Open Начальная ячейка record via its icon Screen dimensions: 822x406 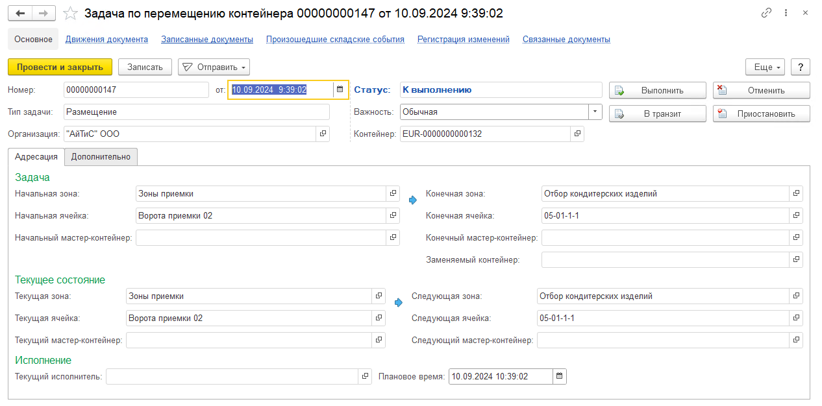coord(393,215)
